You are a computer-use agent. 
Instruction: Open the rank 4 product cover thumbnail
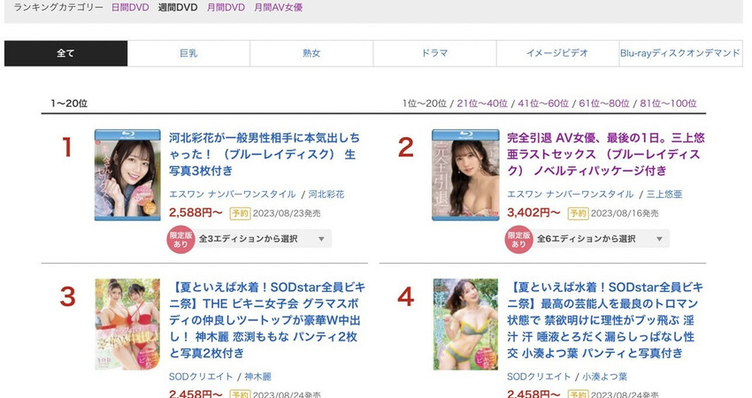(465, 325)
